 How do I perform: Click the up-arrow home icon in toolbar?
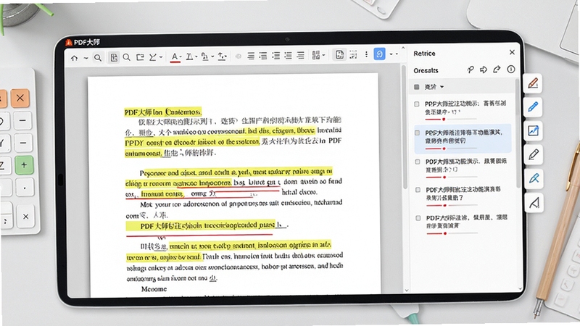click(x=75, y=58)
